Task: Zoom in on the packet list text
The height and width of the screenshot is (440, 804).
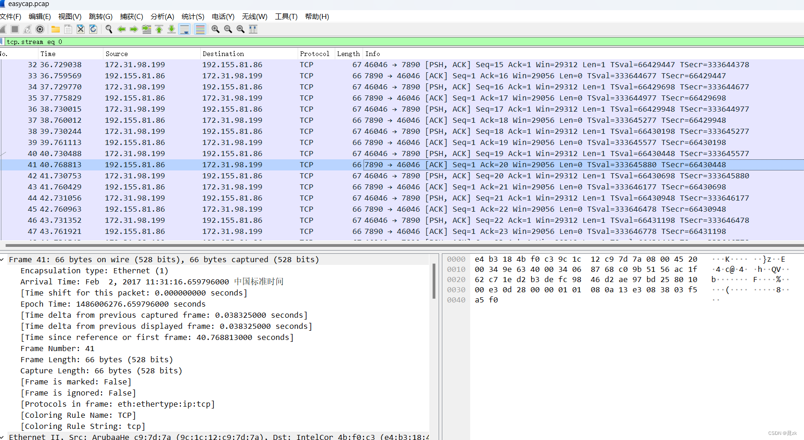Action: 216,29
